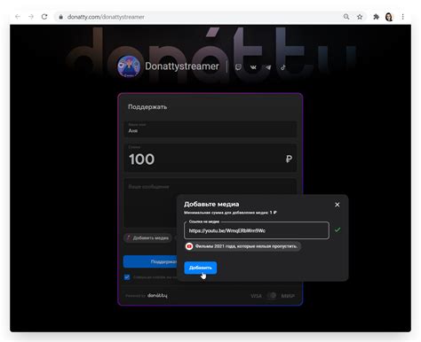Click the green checkmark next to link field
The image size is (421, 342).
tap(338, 229)
